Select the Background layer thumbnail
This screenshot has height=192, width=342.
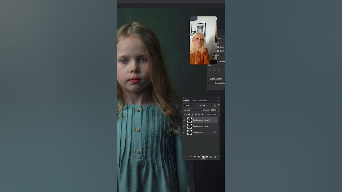pos(189,132)
